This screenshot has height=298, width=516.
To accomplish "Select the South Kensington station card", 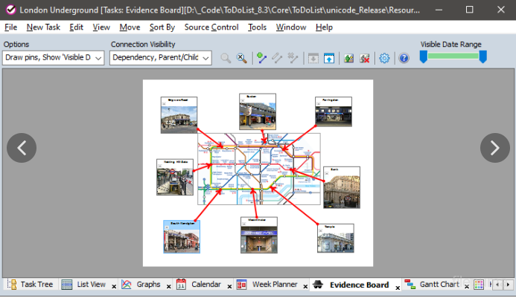I will coord(182,236).
